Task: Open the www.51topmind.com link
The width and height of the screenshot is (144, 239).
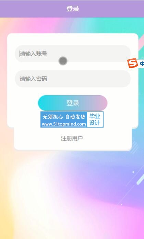Action: (64, 124)
